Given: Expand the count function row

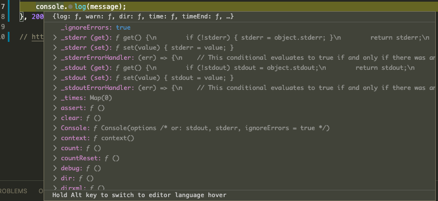Looking at the screenshot, I should (x=55, y=149).
